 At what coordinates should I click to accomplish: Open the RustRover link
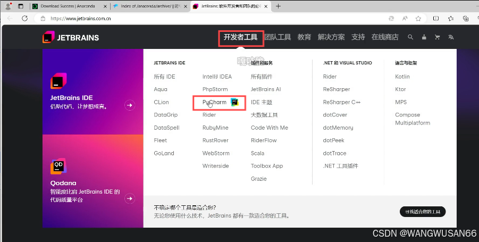(x=215, y=140)
